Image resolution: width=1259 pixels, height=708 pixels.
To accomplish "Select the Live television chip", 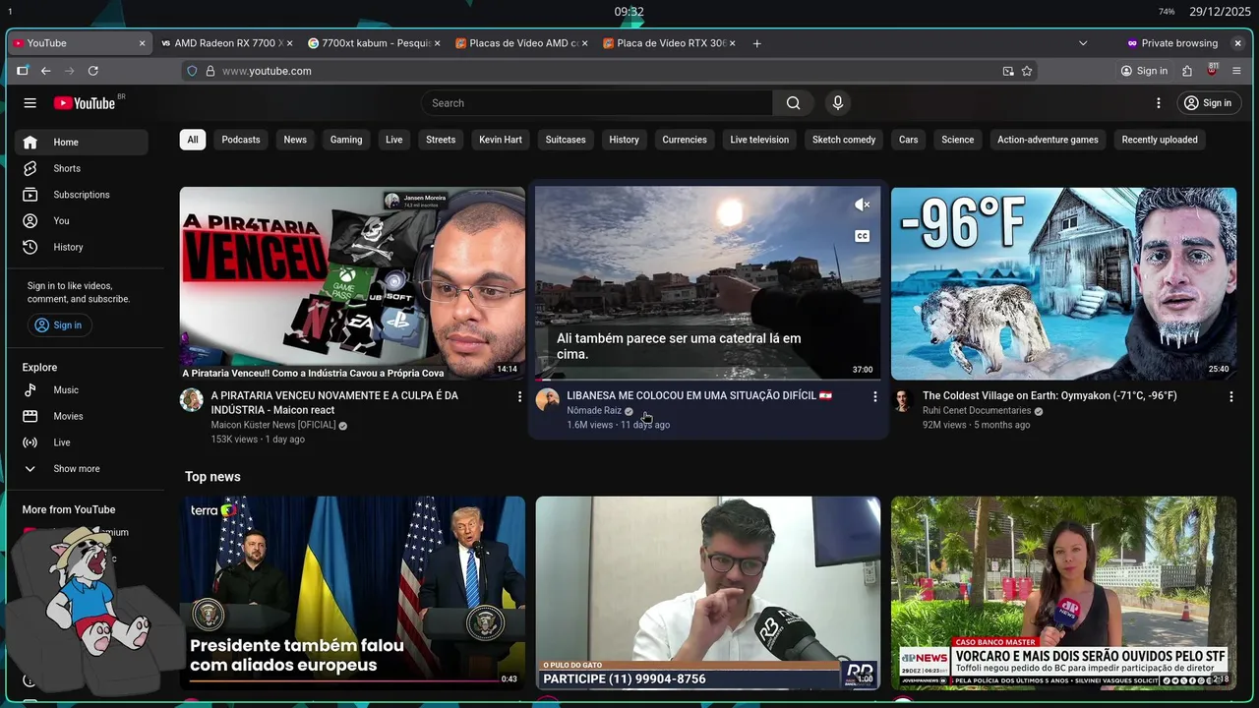I will tap(759, 140).
